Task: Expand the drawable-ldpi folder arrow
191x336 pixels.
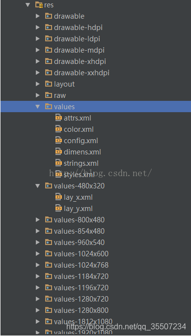Action: [x=38, y=39]
